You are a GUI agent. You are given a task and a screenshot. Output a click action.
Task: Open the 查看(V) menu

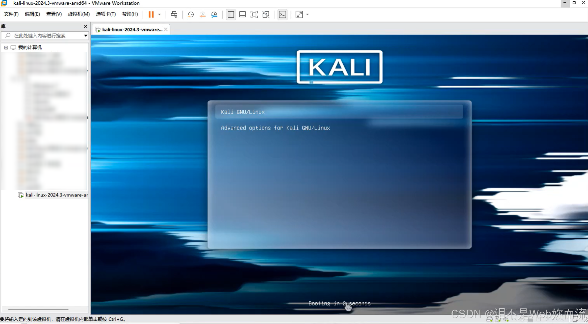tap(54, 14)
